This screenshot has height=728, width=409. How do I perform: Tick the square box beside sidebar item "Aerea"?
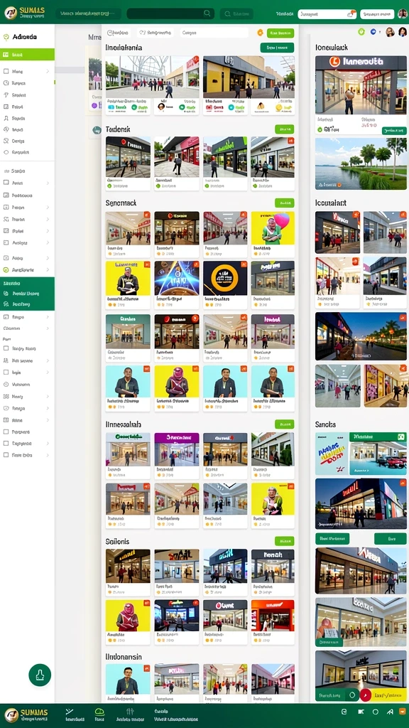click(6, 183)
